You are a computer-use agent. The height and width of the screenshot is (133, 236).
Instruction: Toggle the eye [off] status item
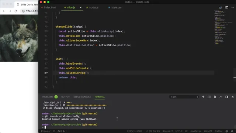(x=208, y=131)
